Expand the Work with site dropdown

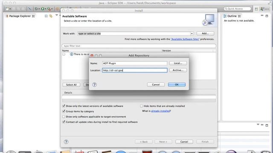pos(192,34)
